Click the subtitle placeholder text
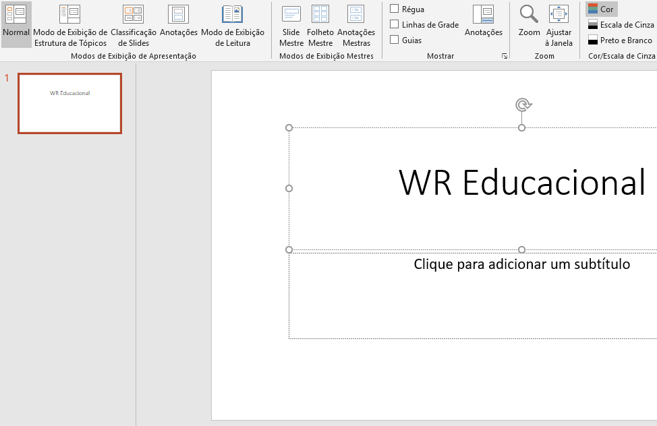This screenshot has width=657, height=426. coord(521,264)
